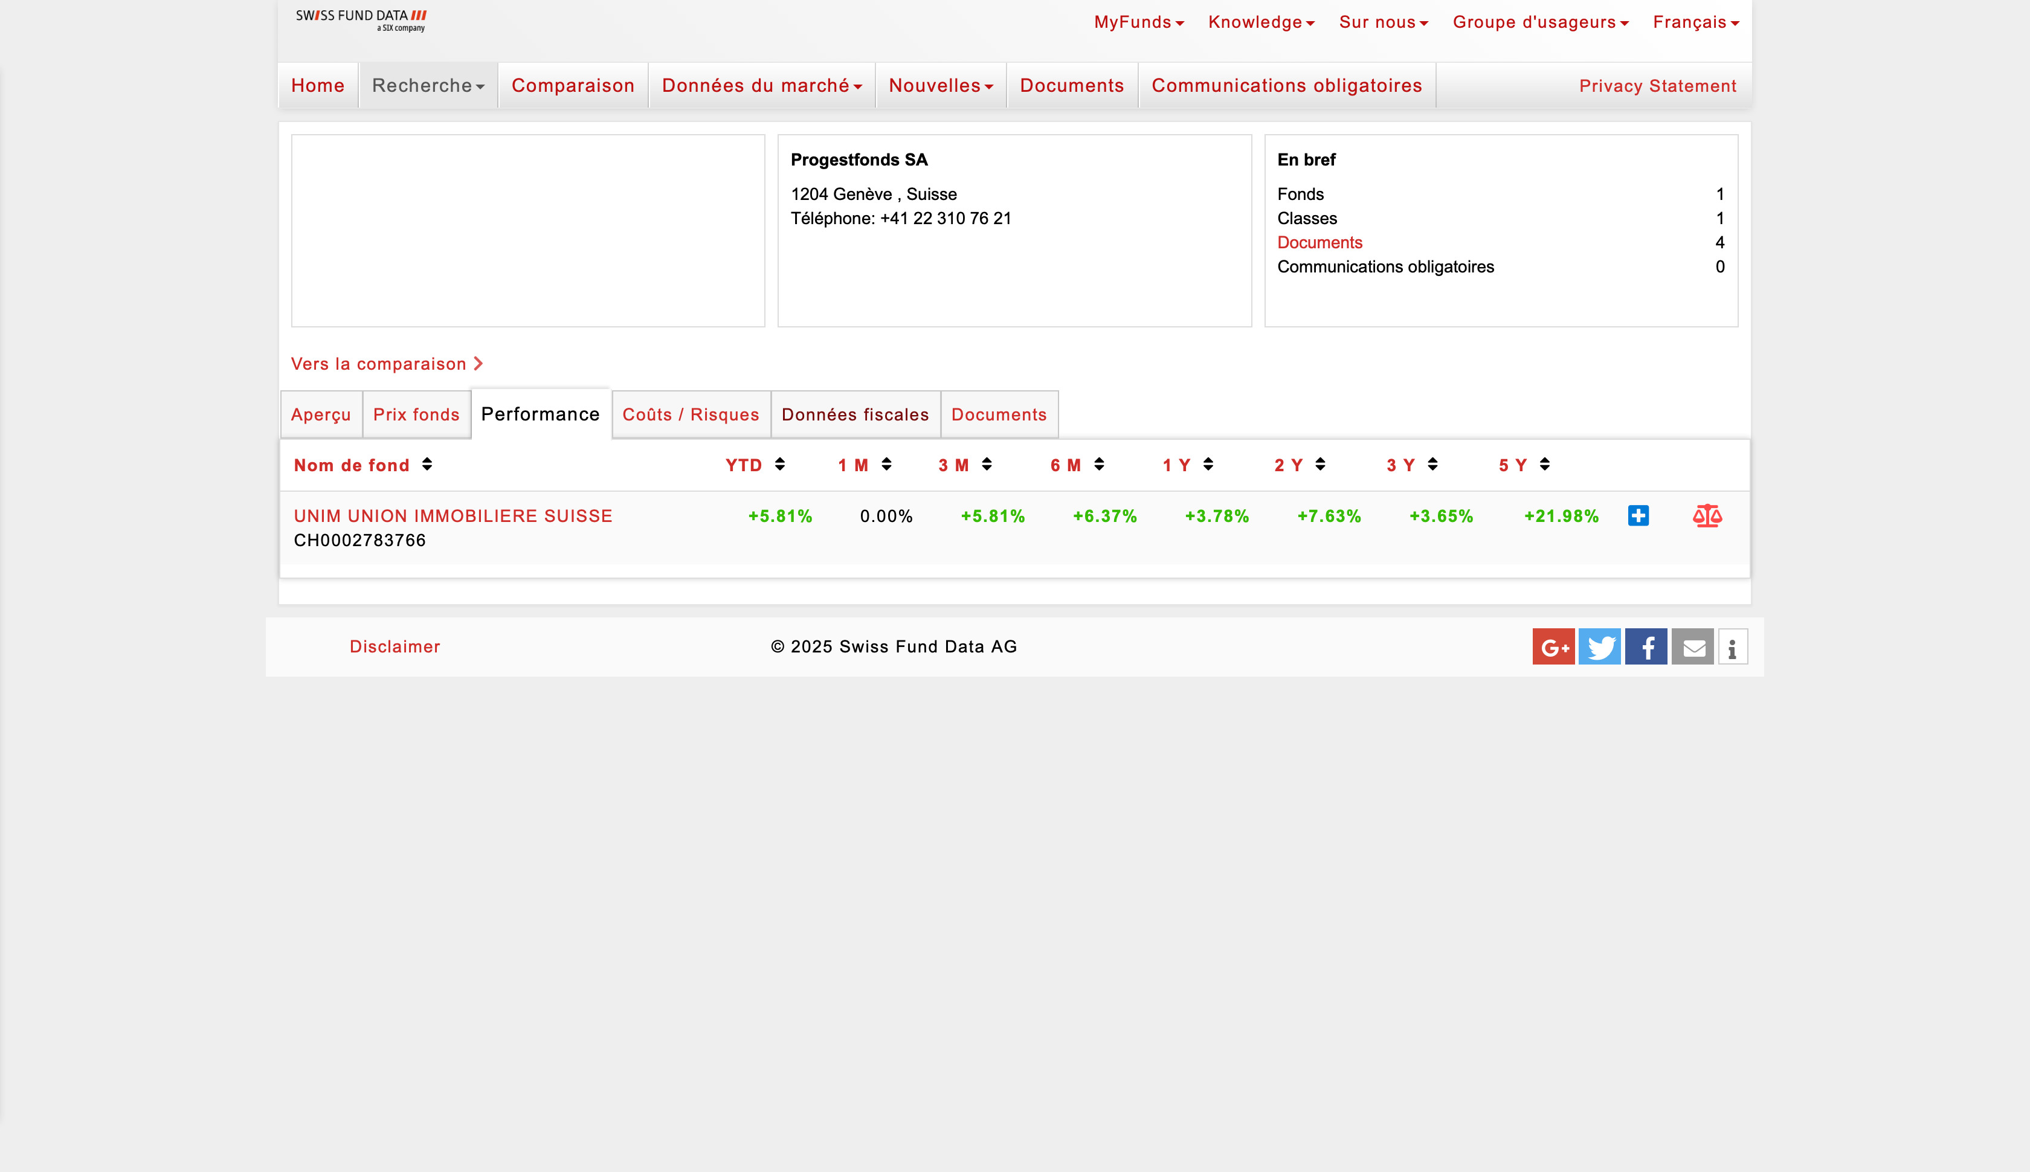
Task: Sort by 3 Y column
Action: click(x=1412, y=465)
